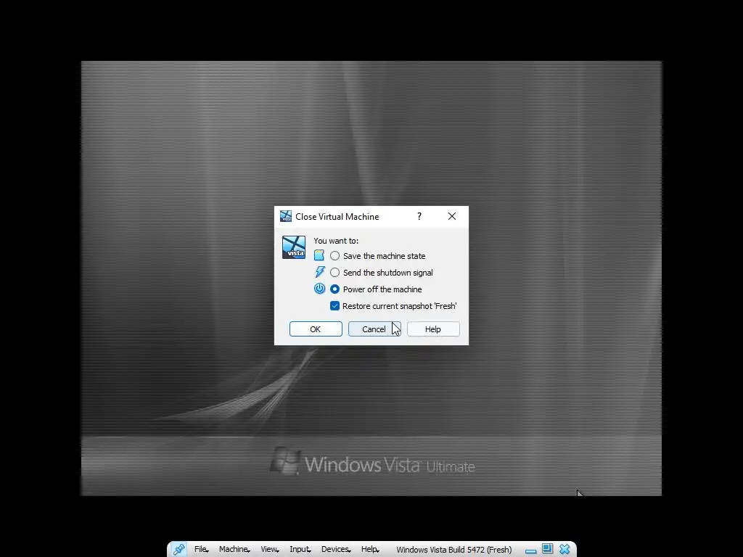Image resolution: width=743 pixels, height=557 pixels.
Task: Exit fullscreen using mini toolbar restore icon
Action: [547, 548]
